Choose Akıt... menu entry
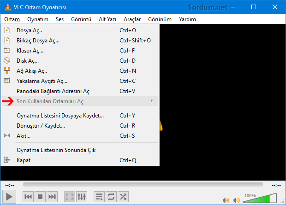Screen dimensions: 286x205 pos(80,136)
